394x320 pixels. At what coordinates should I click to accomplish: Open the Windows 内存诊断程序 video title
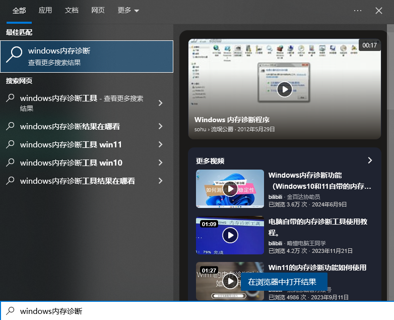(232, 120)
